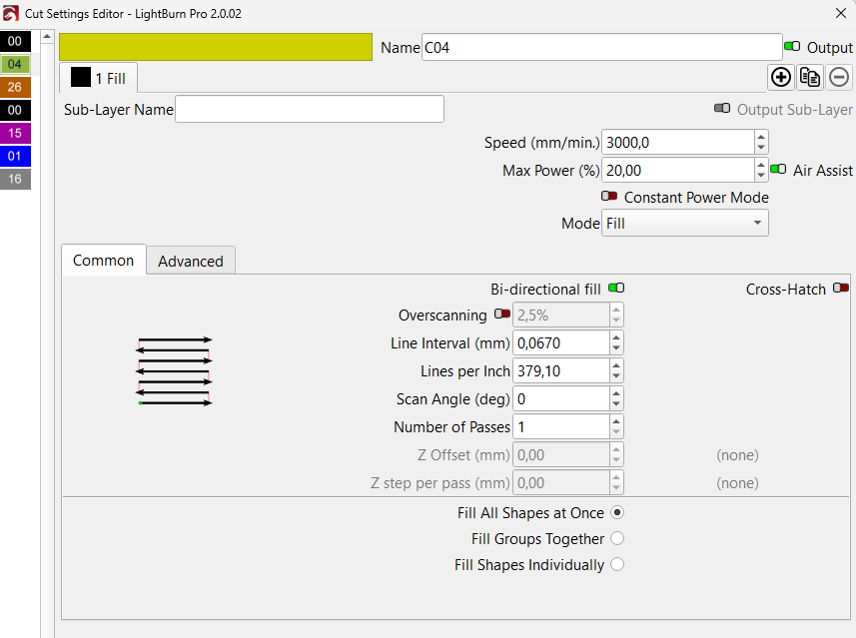Enable Cross-Hatch toggle
856x638 pixels.
pos(841,288)
